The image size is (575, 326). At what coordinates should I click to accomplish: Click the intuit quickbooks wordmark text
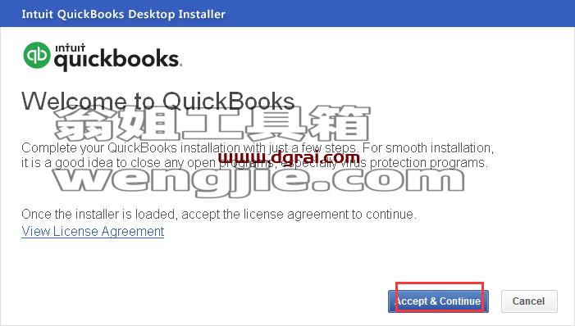click(117, 57)
